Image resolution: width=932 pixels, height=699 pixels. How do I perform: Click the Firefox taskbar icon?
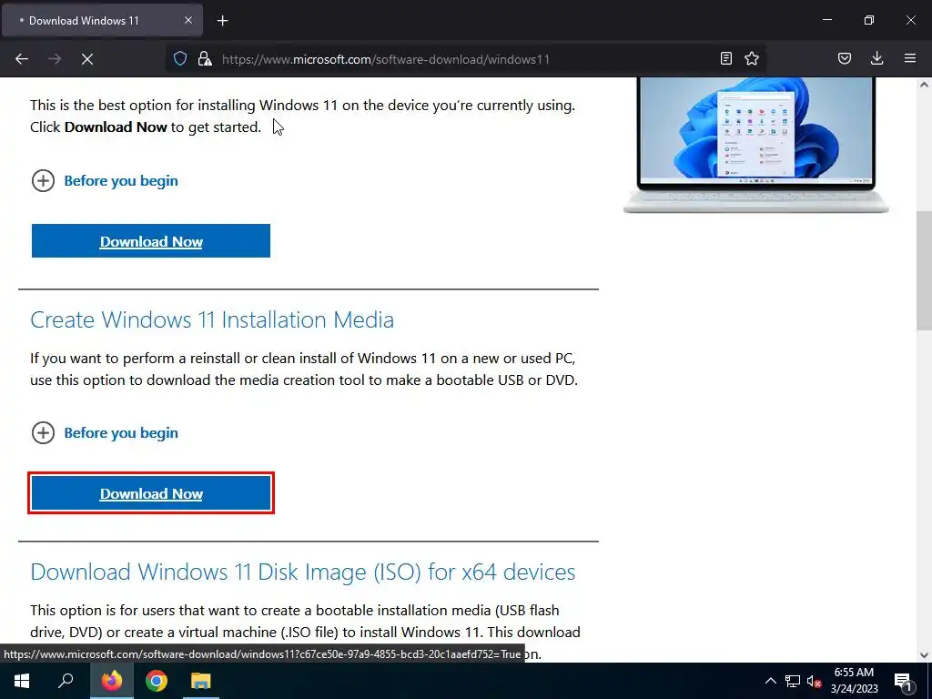pyautogui.click(x=112, y=681)
